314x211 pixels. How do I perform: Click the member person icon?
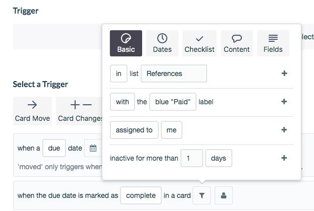[224, 195]
